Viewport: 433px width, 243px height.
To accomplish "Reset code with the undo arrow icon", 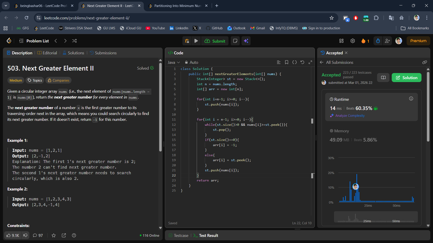I will pyautogui.click(x=302, y=62).
